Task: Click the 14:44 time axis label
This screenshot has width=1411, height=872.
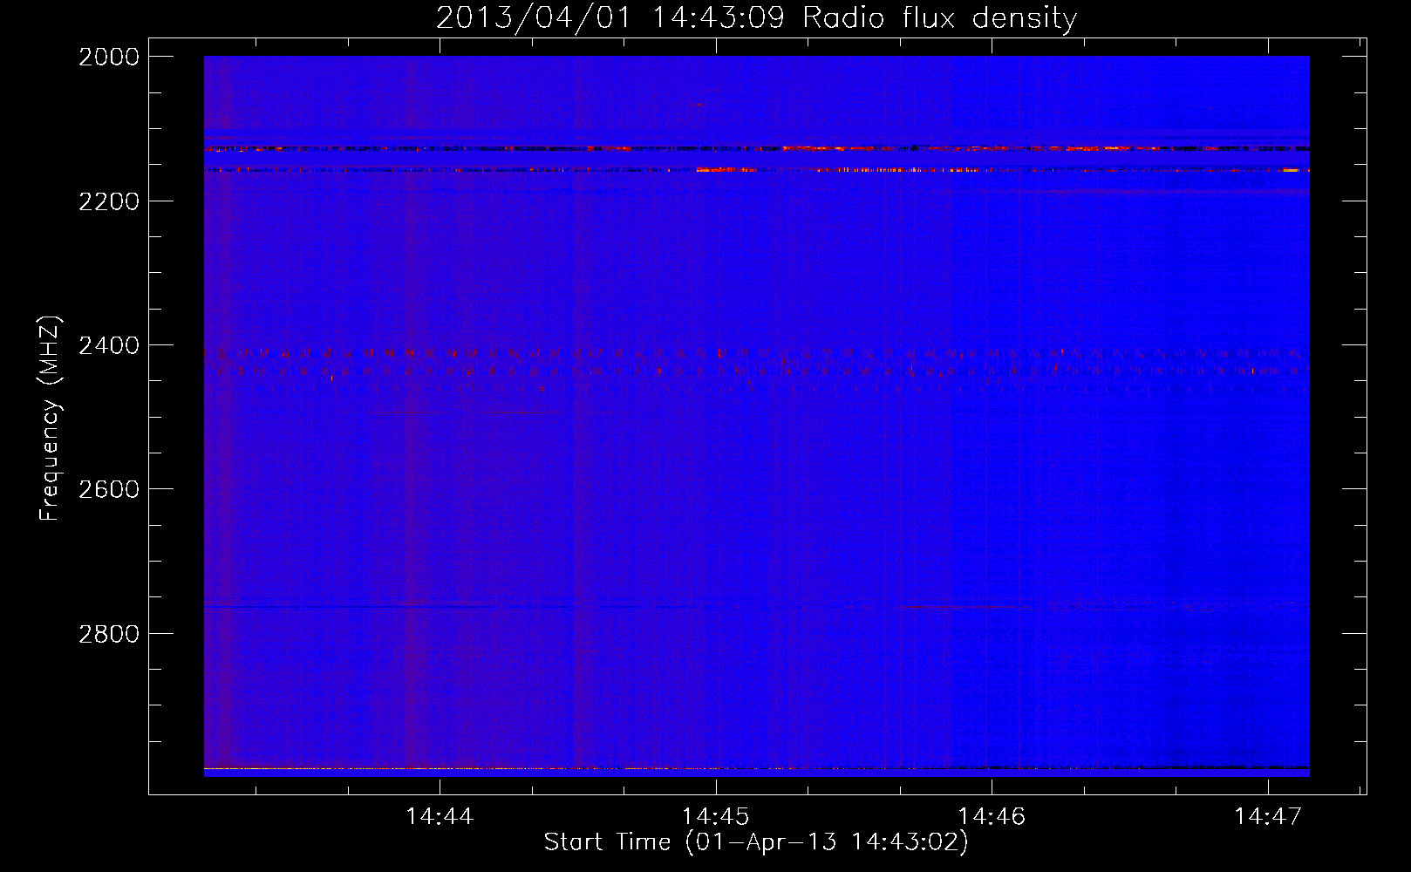Action: [x=440, y=816]
